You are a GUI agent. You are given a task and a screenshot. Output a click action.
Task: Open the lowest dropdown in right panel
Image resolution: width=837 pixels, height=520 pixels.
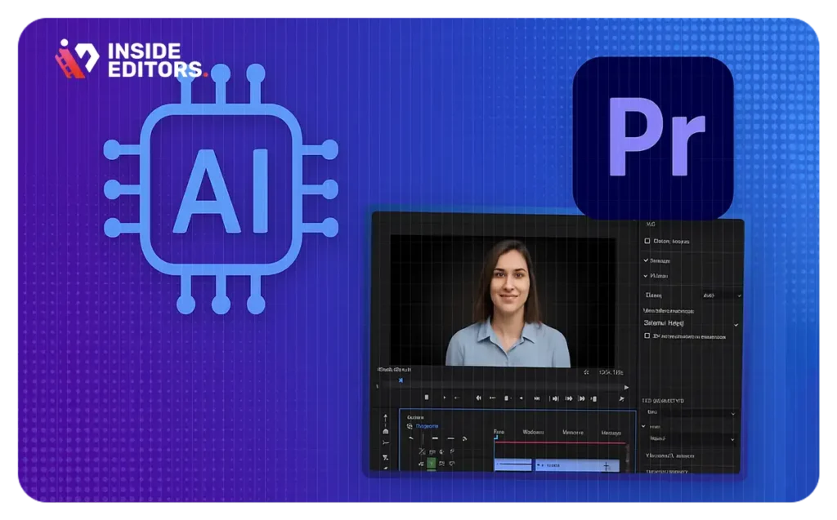(x=691, y=438)
